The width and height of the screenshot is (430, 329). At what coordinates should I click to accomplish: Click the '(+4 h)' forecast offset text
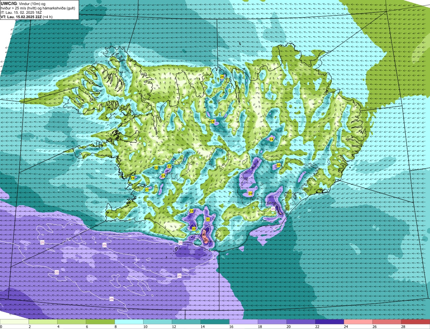[48, 17]
